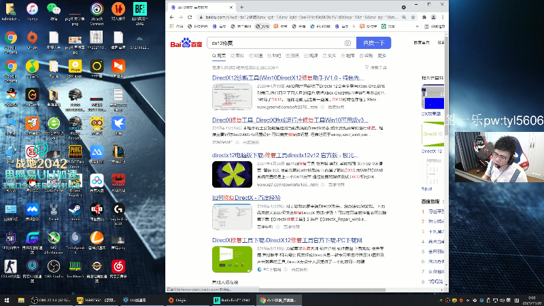Launch MSI Afterburner from the desktop
Viewport: 544px width, 306px height.
(54, 242)
